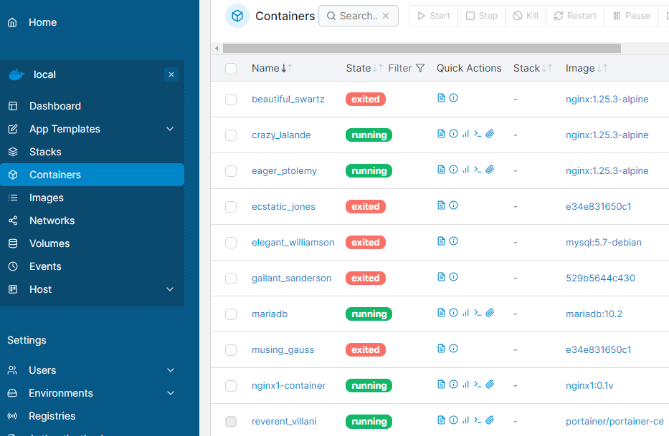Open logs icon for crazy_lalande
669x436 pixels.
[441, 134]
